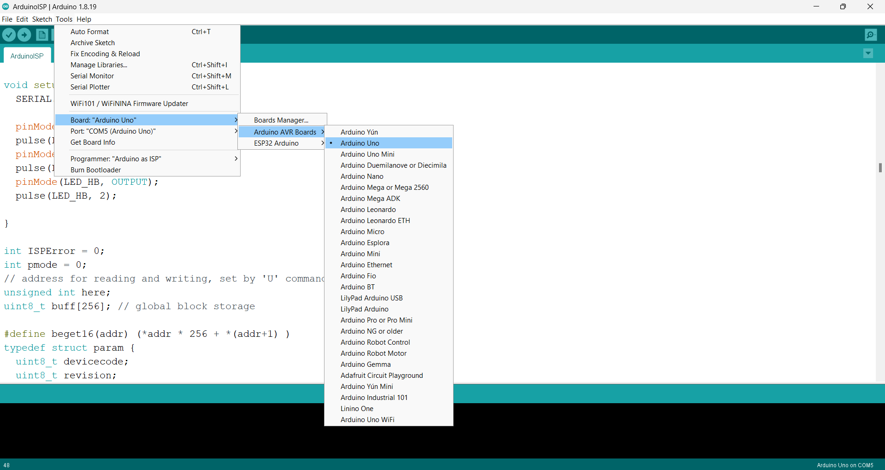The image size is (885, 470).
Task: Select the ArduinoISP sketch tab
Action: pyautogui.click(x=27, y=56)
